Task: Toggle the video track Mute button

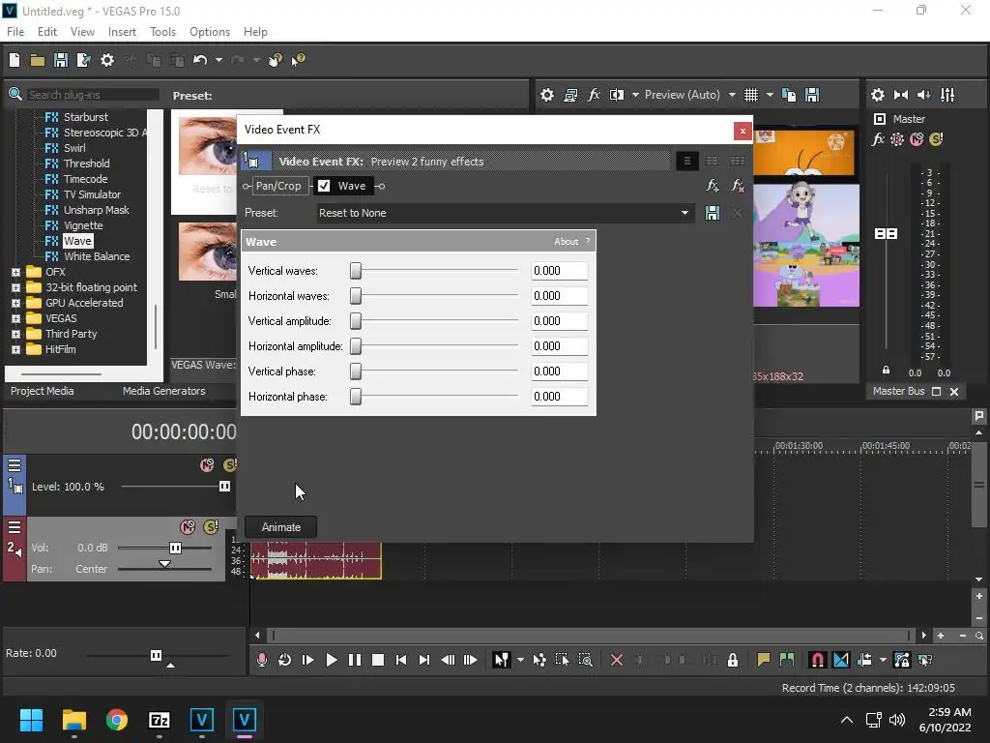Action: 207,465
